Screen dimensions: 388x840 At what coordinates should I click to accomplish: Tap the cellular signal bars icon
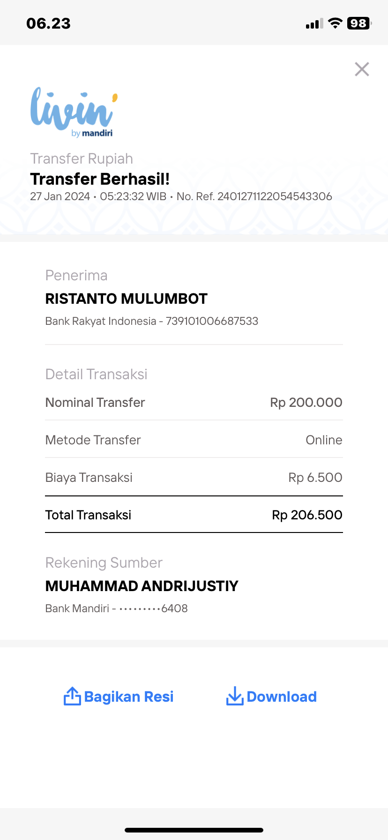314,24
